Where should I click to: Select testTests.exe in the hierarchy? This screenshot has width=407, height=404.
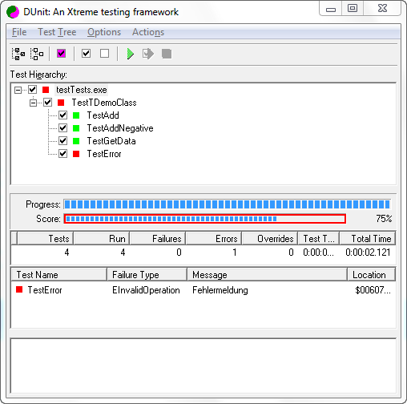point(82,90)
